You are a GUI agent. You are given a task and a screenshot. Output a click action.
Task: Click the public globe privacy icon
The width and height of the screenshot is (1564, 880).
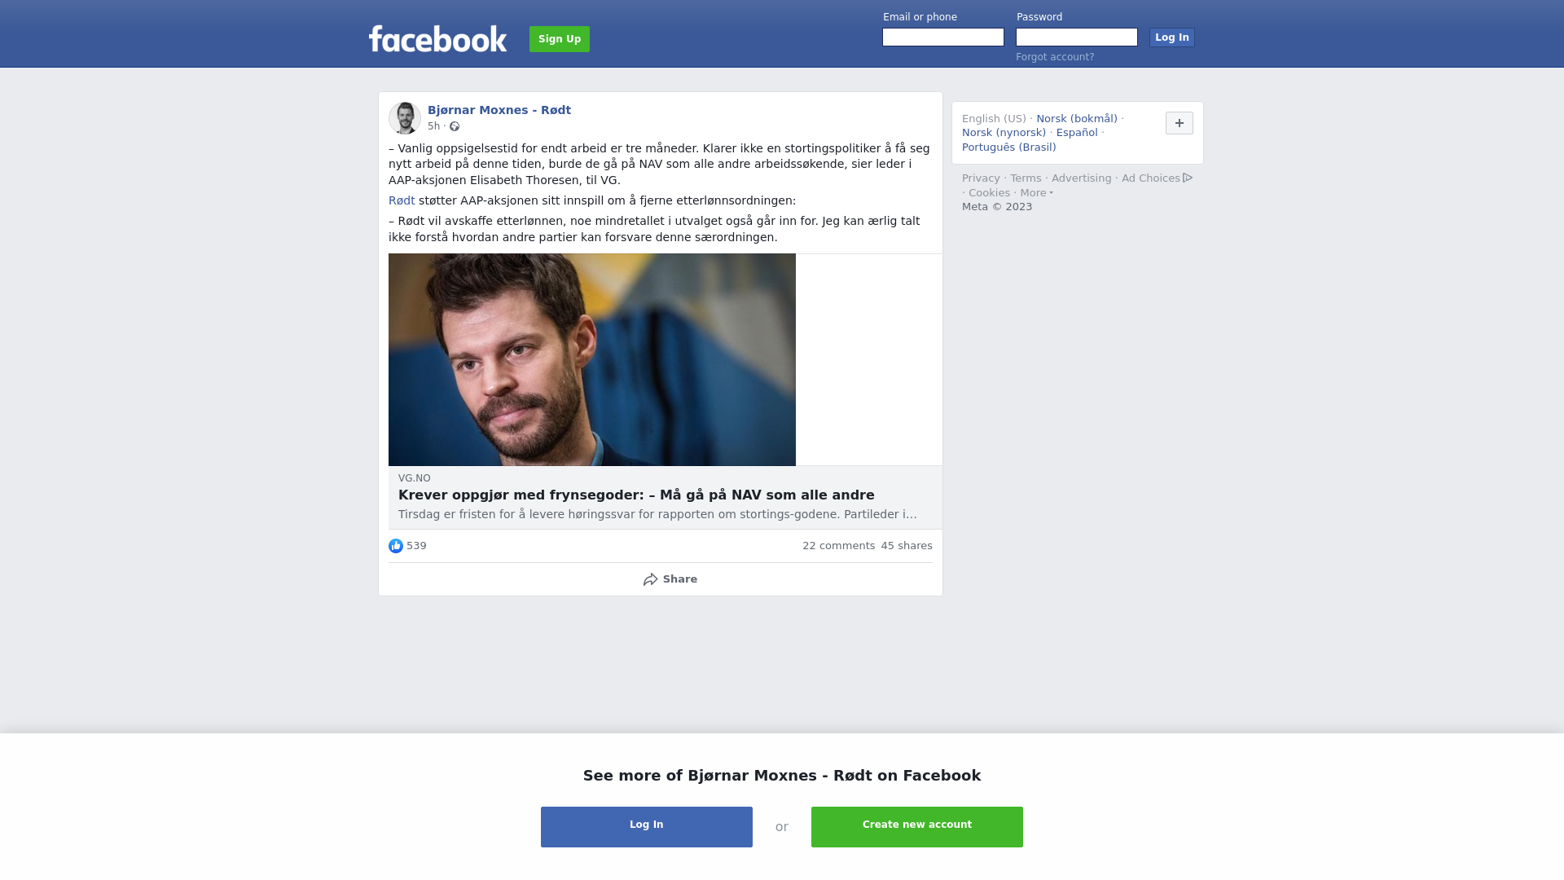point(455,126)
